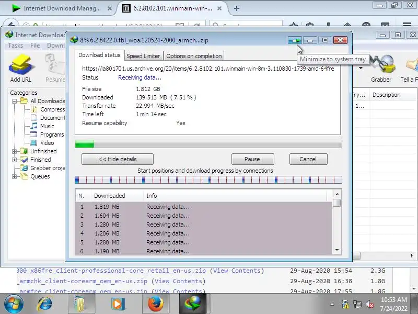This screenshot has height=314, width=418.
Task: Open x86fre client-professional zip link
Action: pyautogui.click(x=111, y=271)
